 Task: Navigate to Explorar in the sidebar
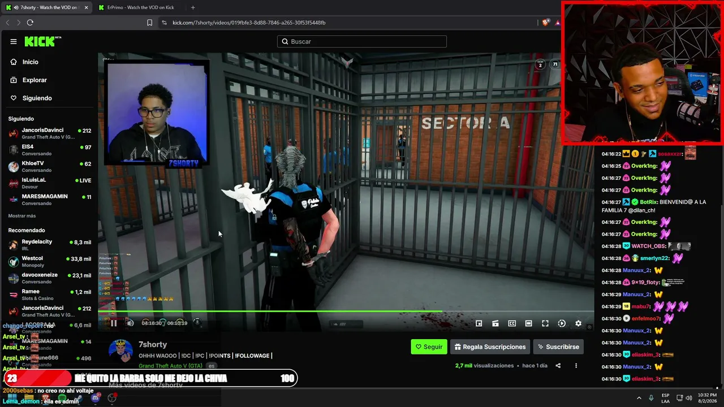pyautogui.click(x=35, y=80)
